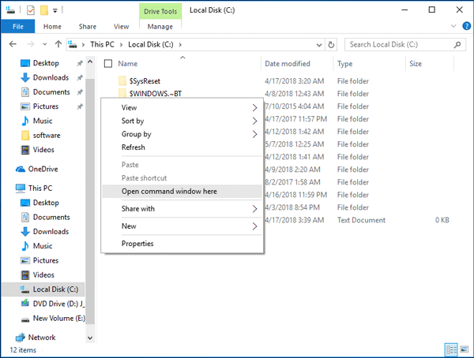The height and width of the screenshot is (358, 474).
Task: Open the New submenu
Action: [182, 226]
